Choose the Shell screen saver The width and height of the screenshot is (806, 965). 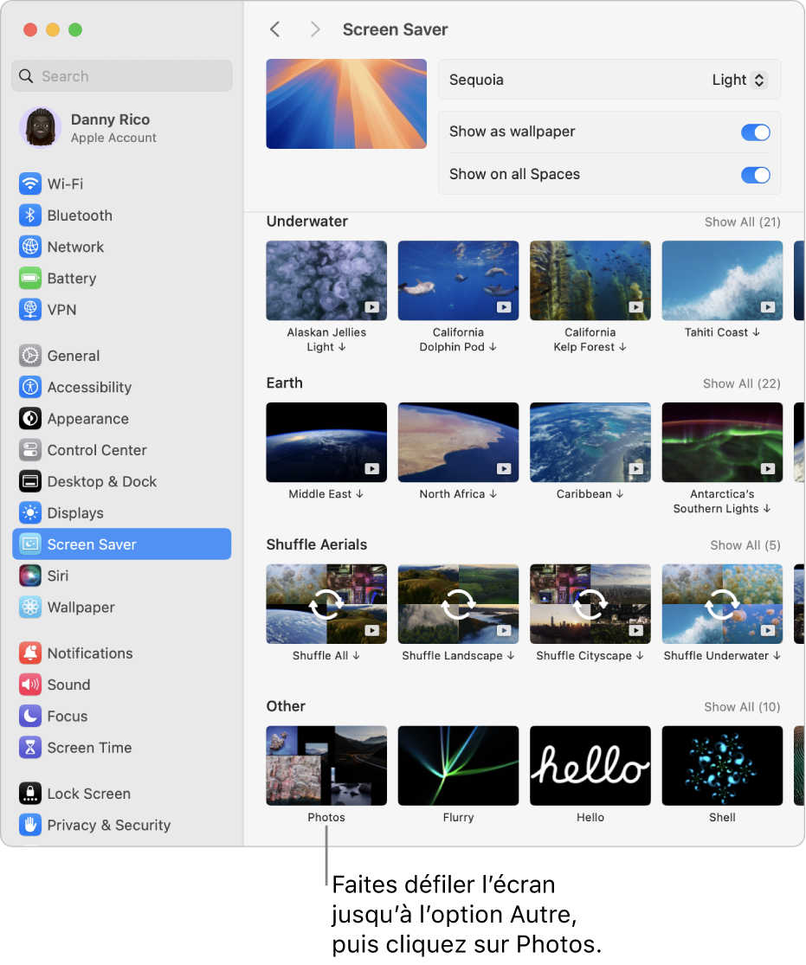pyautogui.click(x=722, y=766)
